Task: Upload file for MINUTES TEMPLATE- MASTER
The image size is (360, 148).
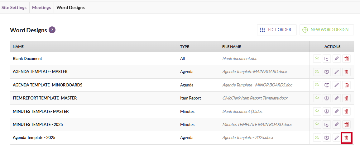Action: click(317, 111)
